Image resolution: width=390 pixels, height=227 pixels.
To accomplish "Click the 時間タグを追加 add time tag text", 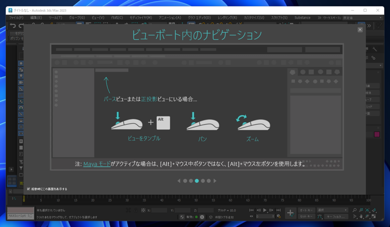I will coord(224,217).
